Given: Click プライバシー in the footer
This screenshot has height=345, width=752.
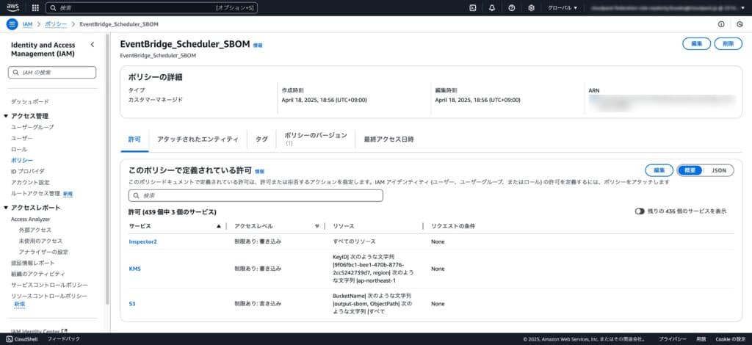Looking at the screenshot, I should pos(673,339).
